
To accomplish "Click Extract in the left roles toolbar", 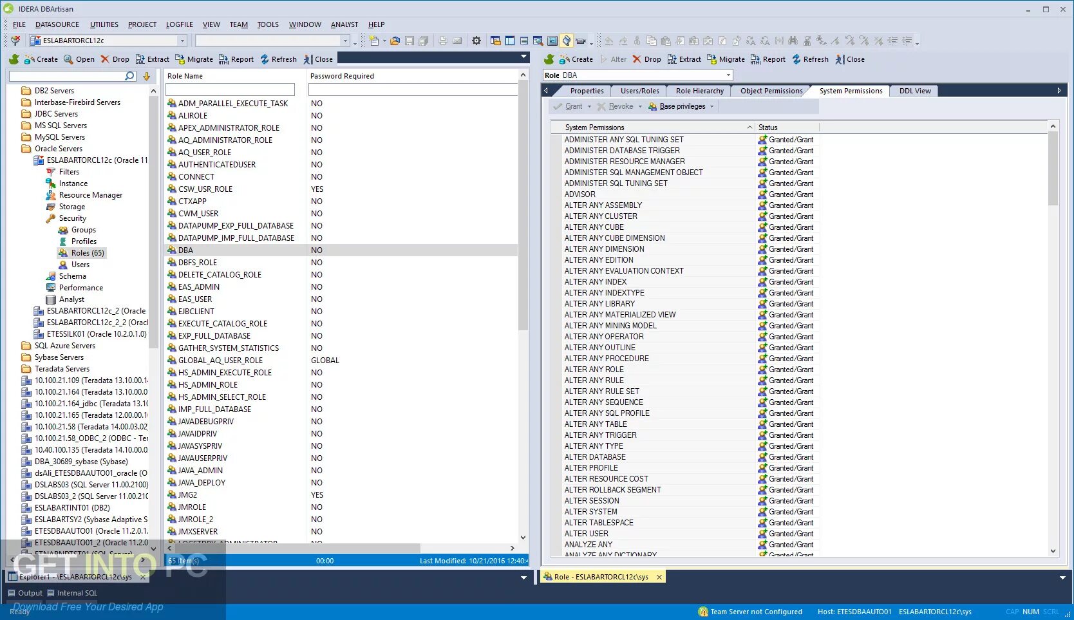I will (152, 59).
